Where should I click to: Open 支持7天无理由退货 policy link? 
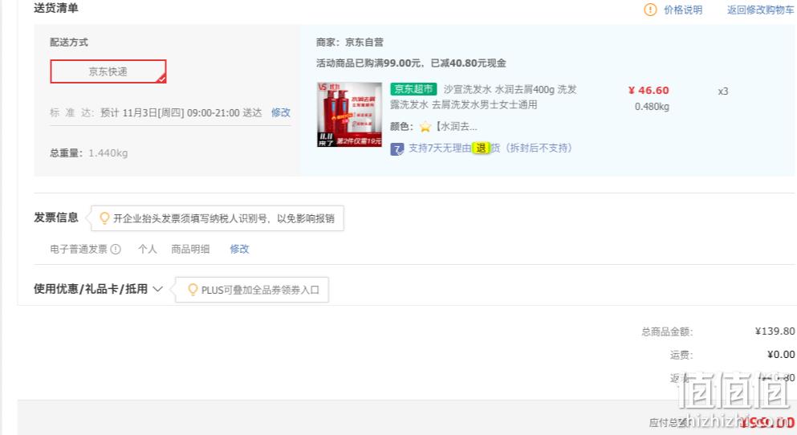[x=490, y=148]
